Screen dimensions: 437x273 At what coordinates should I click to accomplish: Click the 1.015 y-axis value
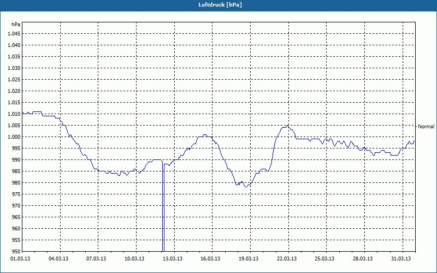[x=14, y=103]
